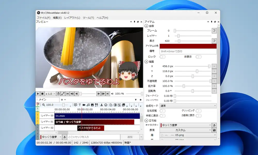Add a tachie character item (person icon)
258x155 pixels.
click(101, 105)
